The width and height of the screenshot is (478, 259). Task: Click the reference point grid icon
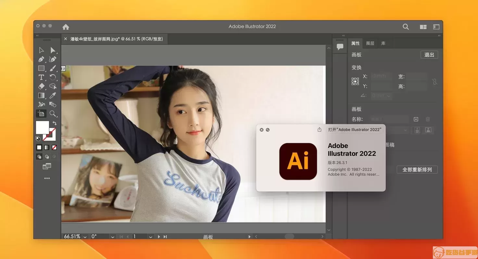(355, 81)
